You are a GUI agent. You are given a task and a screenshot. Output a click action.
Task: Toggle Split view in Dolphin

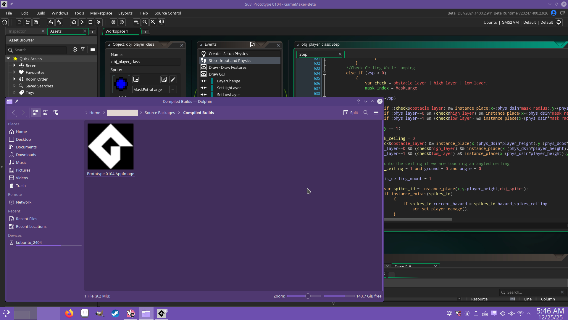click(351, 113)
